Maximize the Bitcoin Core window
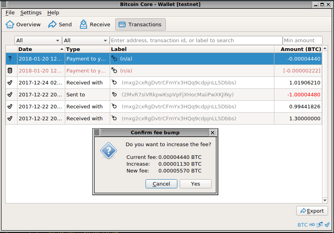This screenshot has height=233, width=334. pos(322,4)
